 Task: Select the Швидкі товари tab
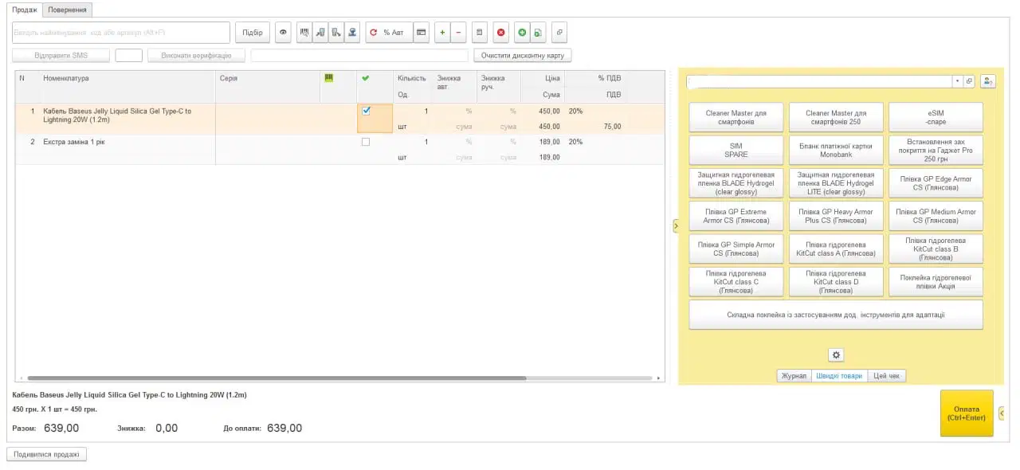click(x=839, y=376)
